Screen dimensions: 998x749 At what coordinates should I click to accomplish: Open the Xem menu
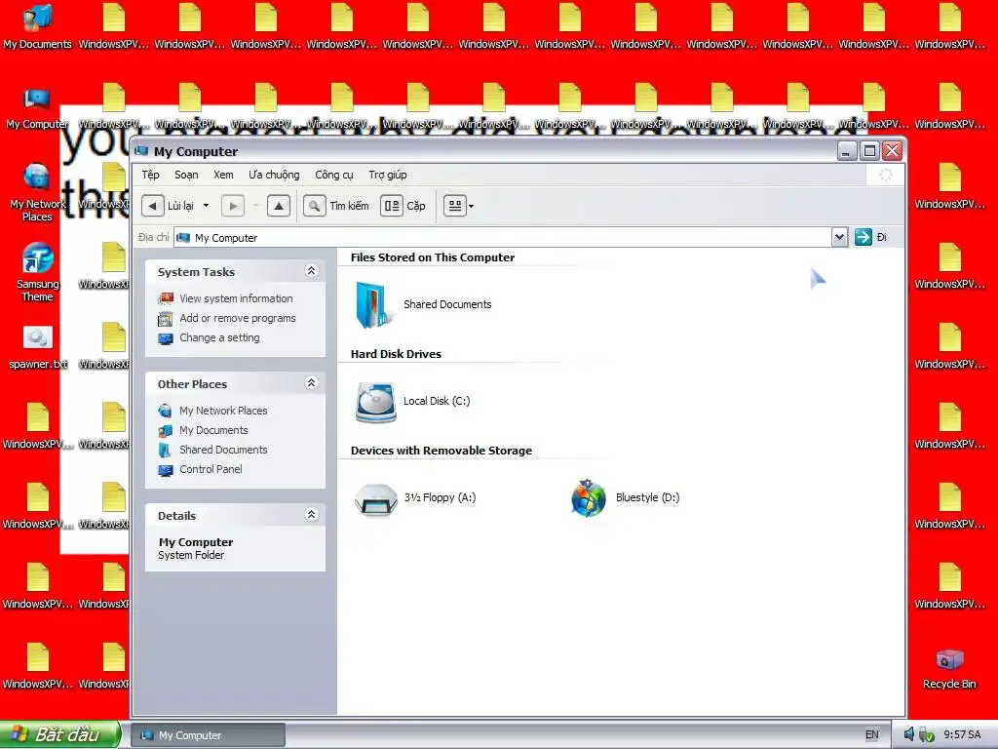[x=223, y=175]
